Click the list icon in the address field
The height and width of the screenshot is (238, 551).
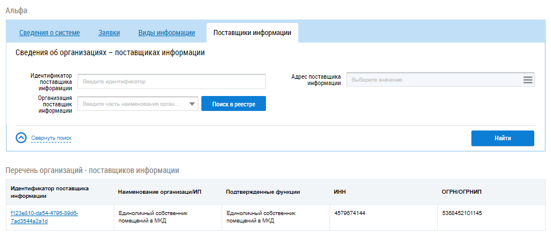coord(527,80)
